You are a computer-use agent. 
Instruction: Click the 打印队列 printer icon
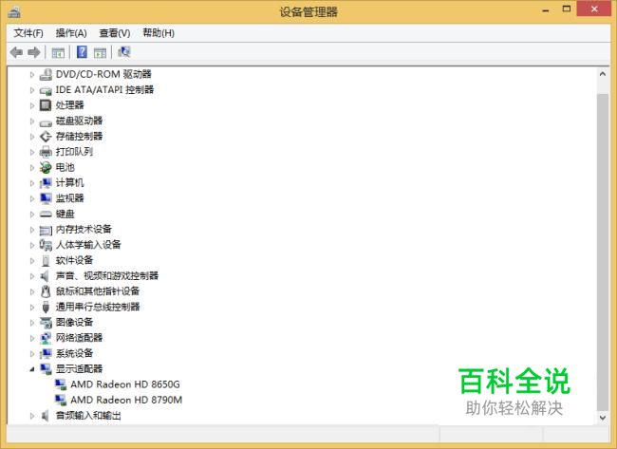pyautogui.click(x=46, y=152)
